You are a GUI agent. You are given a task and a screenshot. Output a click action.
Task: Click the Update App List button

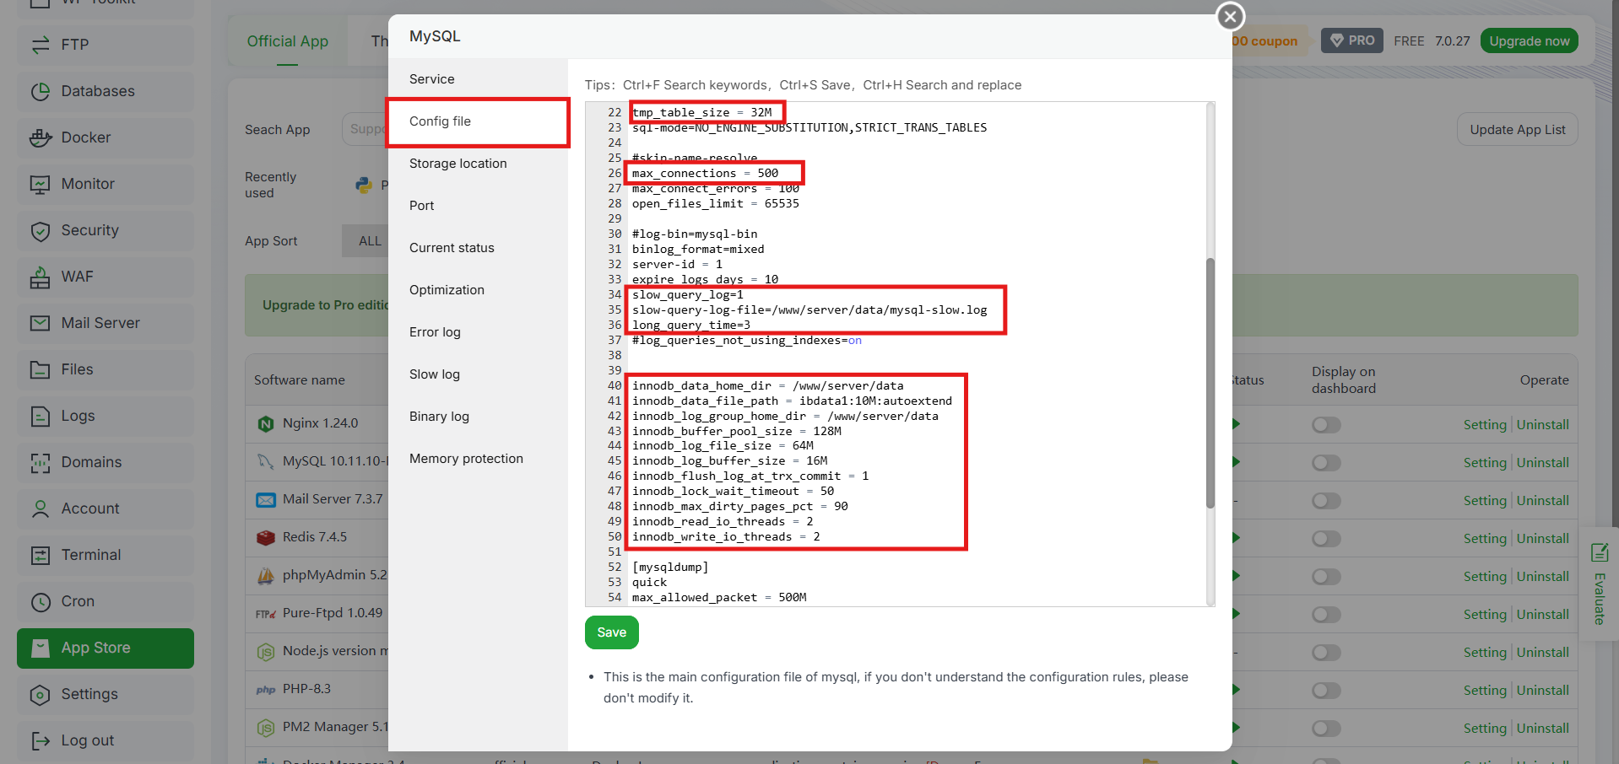pyautogui.click(x=1517, y=129)
